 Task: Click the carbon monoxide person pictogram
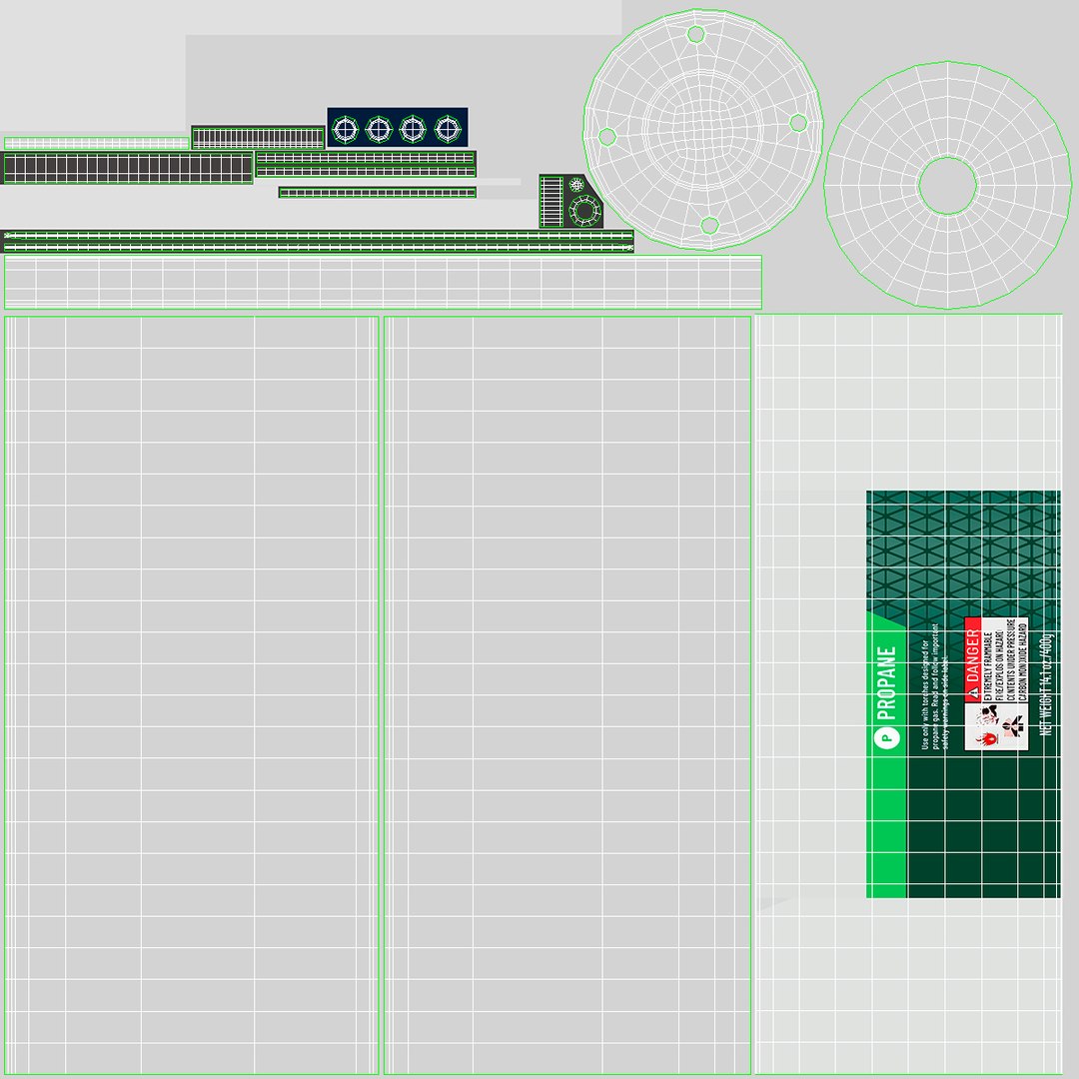point(1013,724)
